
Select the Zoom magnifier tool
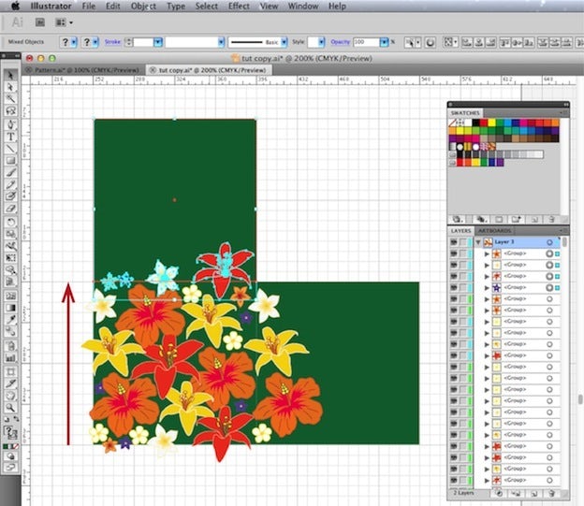pyautogui.click(x=10, y=408)
